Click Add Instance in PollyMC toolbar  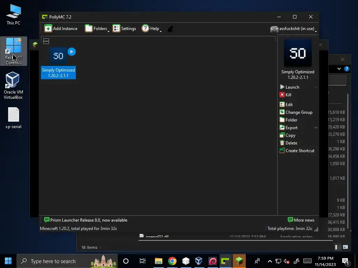coord(61,29)
